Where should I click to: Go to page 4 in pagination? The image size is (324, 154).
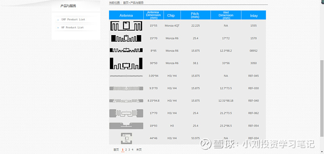click(132, 150)
